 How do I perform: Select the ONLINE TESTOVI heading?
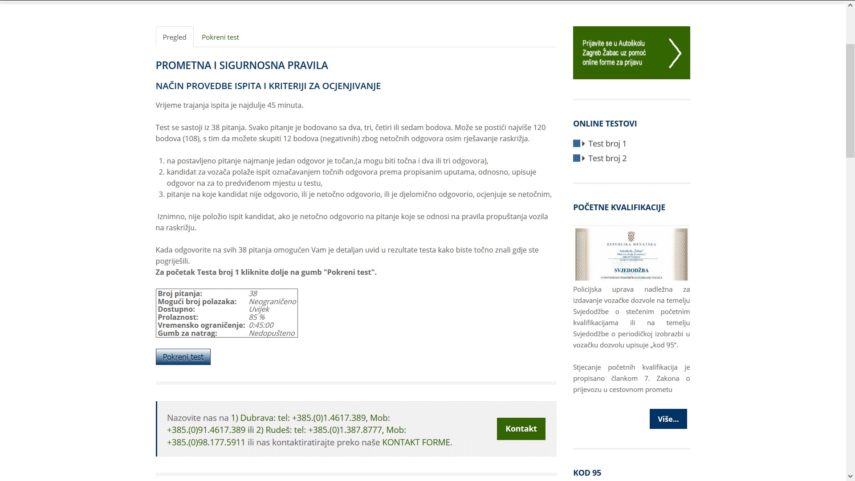coord(605,123)
